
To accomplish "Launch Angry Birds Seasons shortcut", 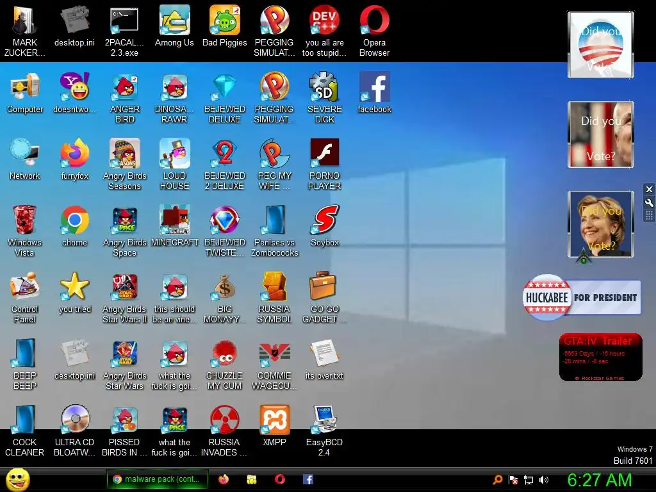I will point(125,164).
